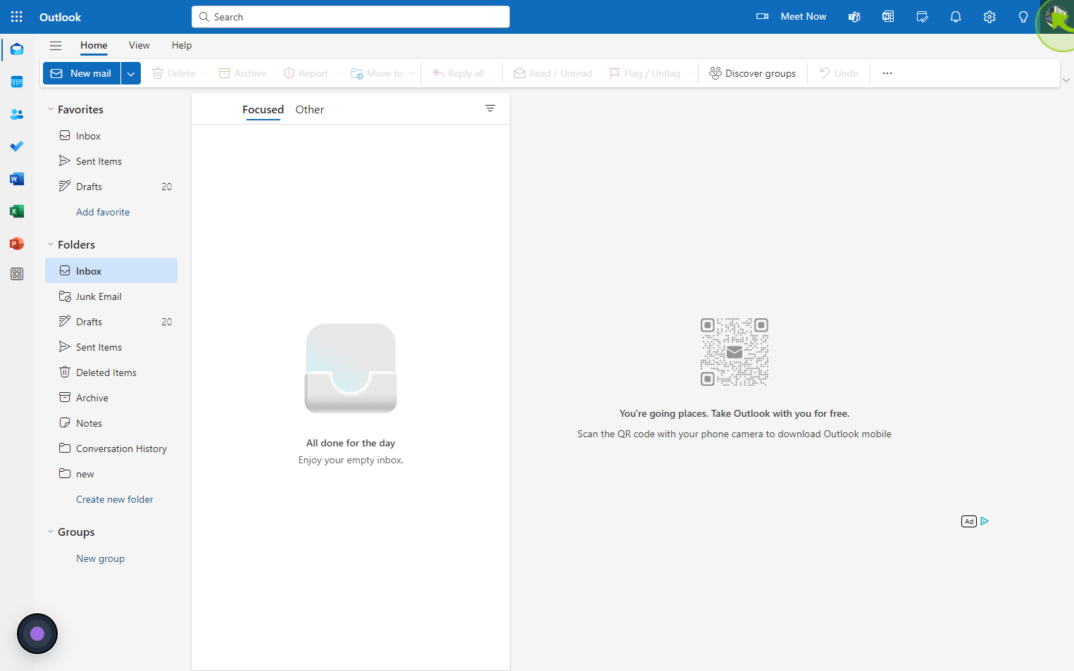This screenshot has height=671, width=1074.
Task: Open To Do checkmark app icon
Action: point(17,146)
